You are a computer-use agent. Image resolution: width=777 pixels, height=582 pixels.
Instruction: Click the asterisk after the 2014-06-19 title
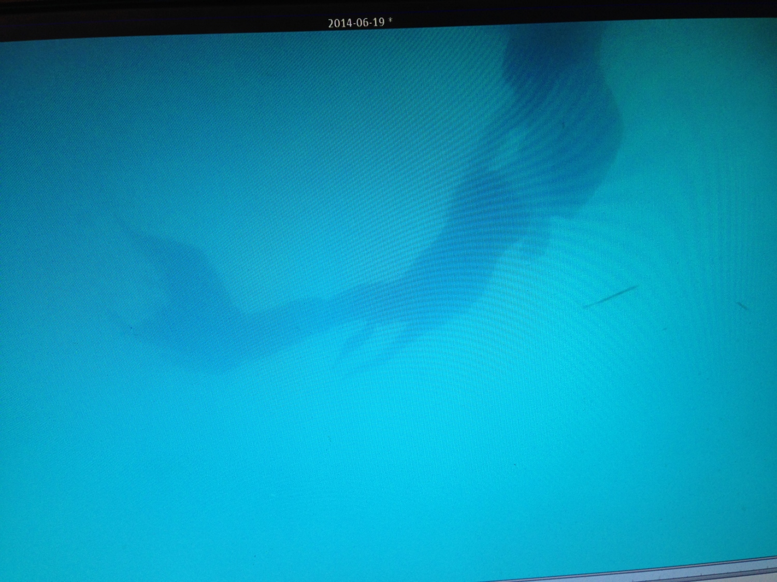pyautogui.click(x=390, y=21)
